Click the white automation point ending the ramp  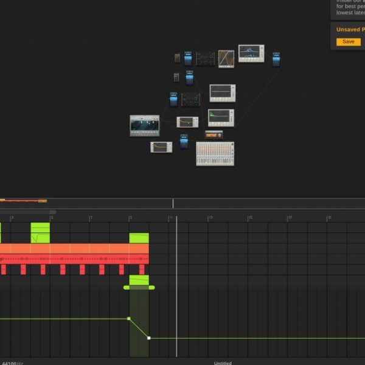[x=149, y=338]
